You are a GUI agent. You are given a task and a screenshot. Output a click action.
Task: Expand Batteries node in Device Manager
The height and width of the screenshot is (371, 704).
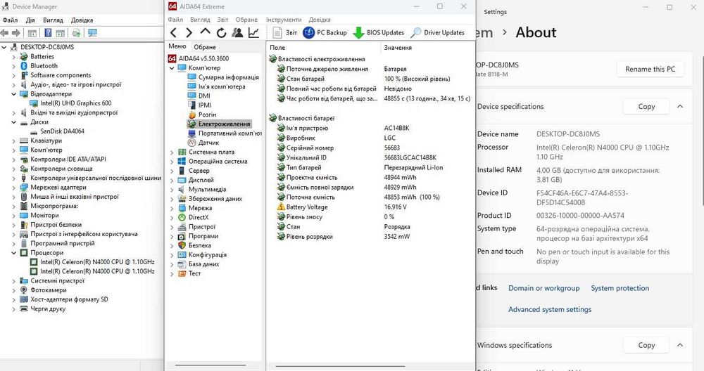pyautogui.click(x=13, y=57)
